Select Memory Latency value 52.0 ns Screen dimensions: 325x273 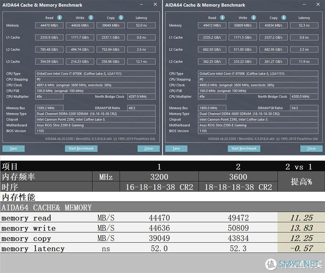[141, 25]
